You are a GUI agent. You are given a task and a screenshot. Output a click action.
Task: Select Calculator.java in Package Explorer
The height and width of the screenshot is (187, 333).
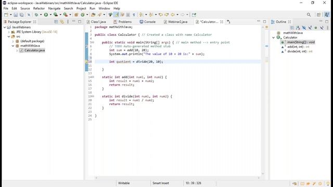click(32, 50)
